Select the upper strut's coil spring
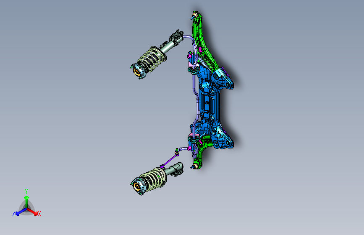This screenshot has width=364, height=235. click(x=152, y=59)
